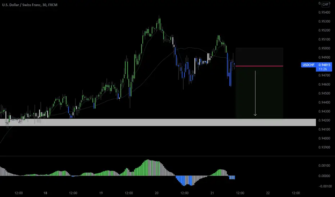The width and height of the screenshot is (335, 197).
Task: Click the U.S. Dollar / Swiss Franc chart title
Action: [30, 5]
